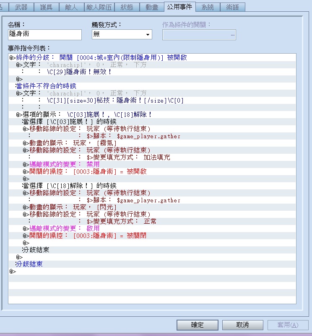Click the 作為條件的開關 ellipsis field

(199, 35)
